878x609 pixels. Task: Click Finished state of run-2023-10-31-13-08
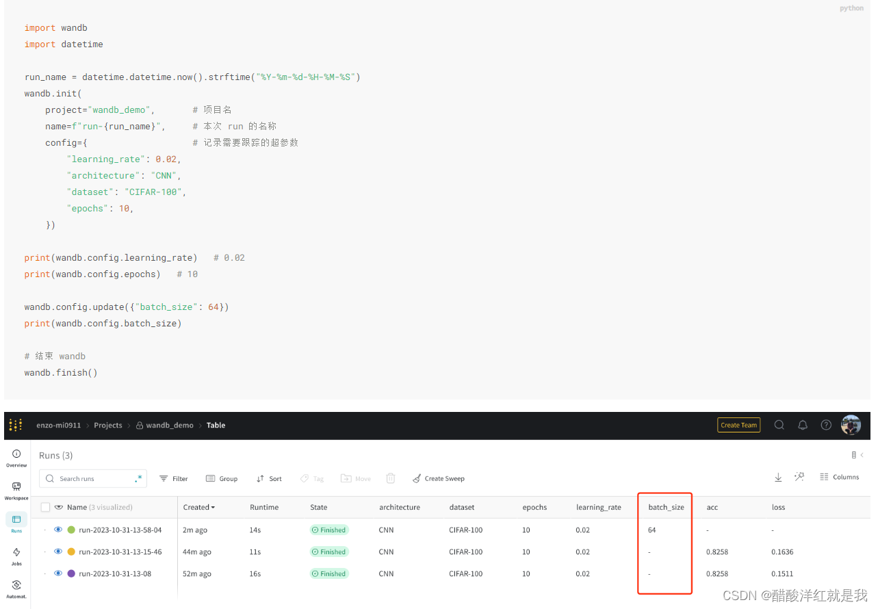[329, 573]
